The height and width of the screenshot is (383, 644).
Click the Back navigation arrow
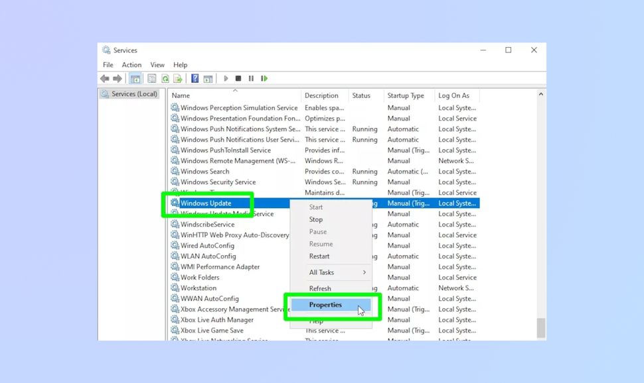click(104, 78)
